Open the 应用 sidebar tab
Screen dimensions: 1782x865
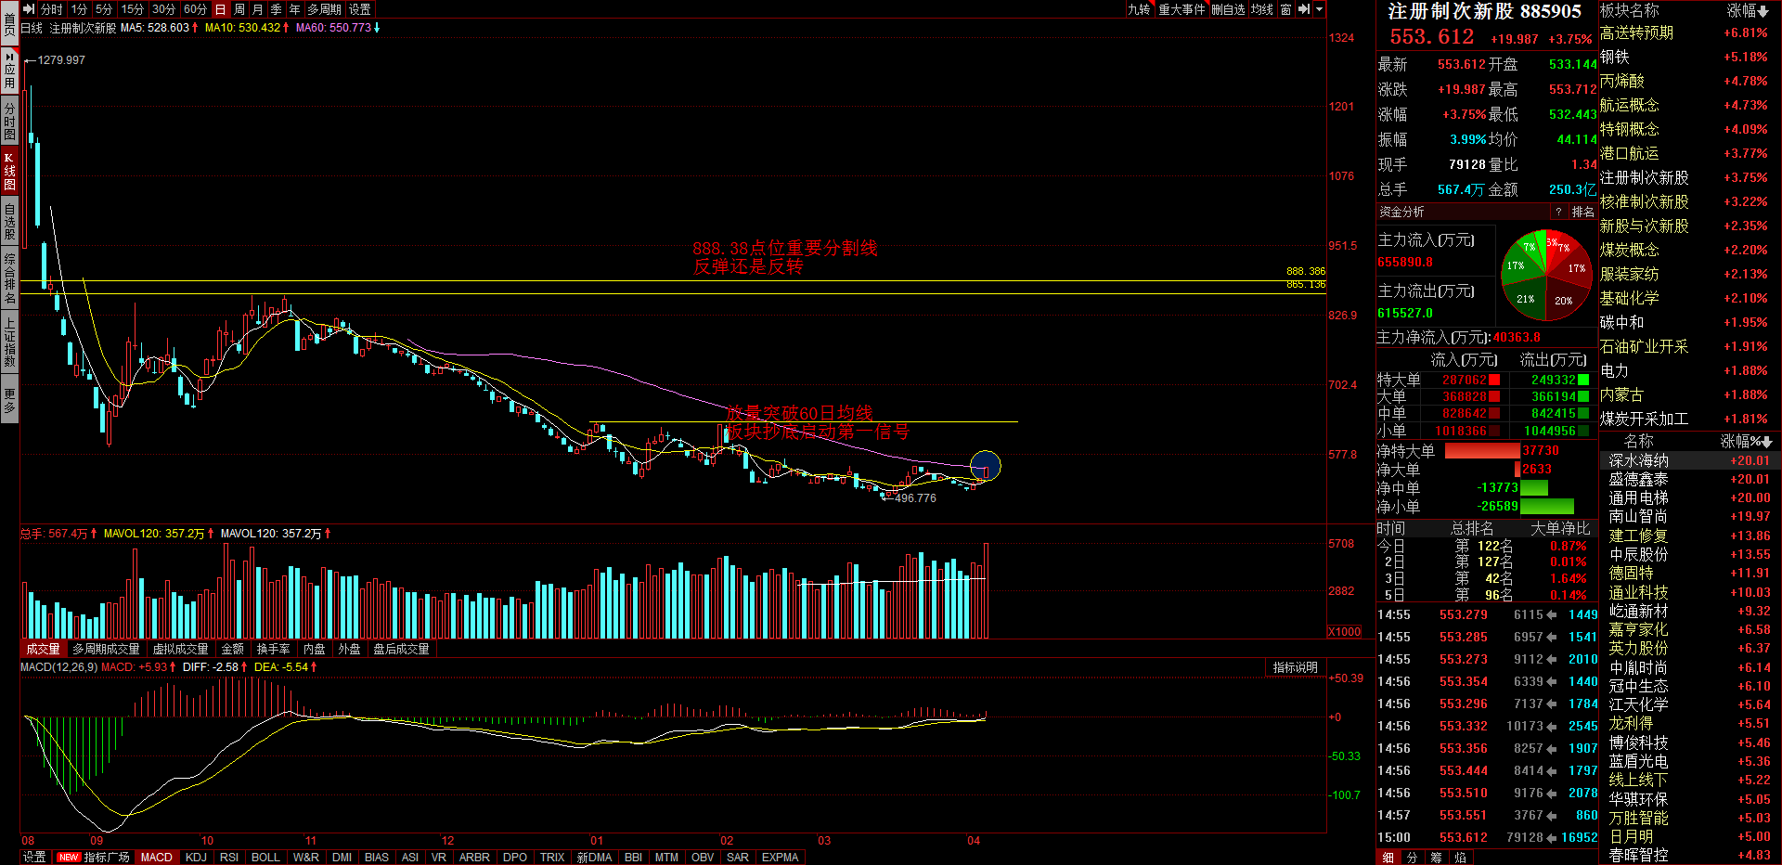[x=9, y=70]
